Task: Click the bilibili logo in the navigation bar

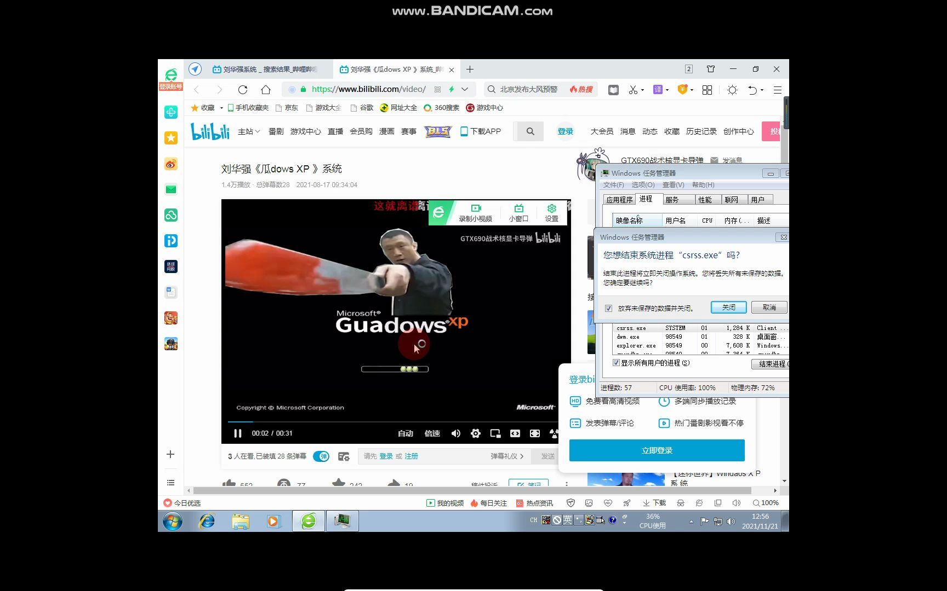Action: pos(210,131)
